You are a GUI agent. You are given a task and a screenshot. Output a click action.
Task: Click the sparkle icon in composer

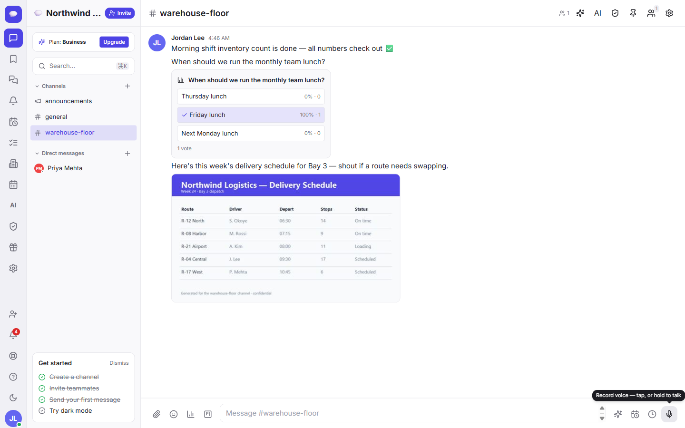(x=618, y=414)
